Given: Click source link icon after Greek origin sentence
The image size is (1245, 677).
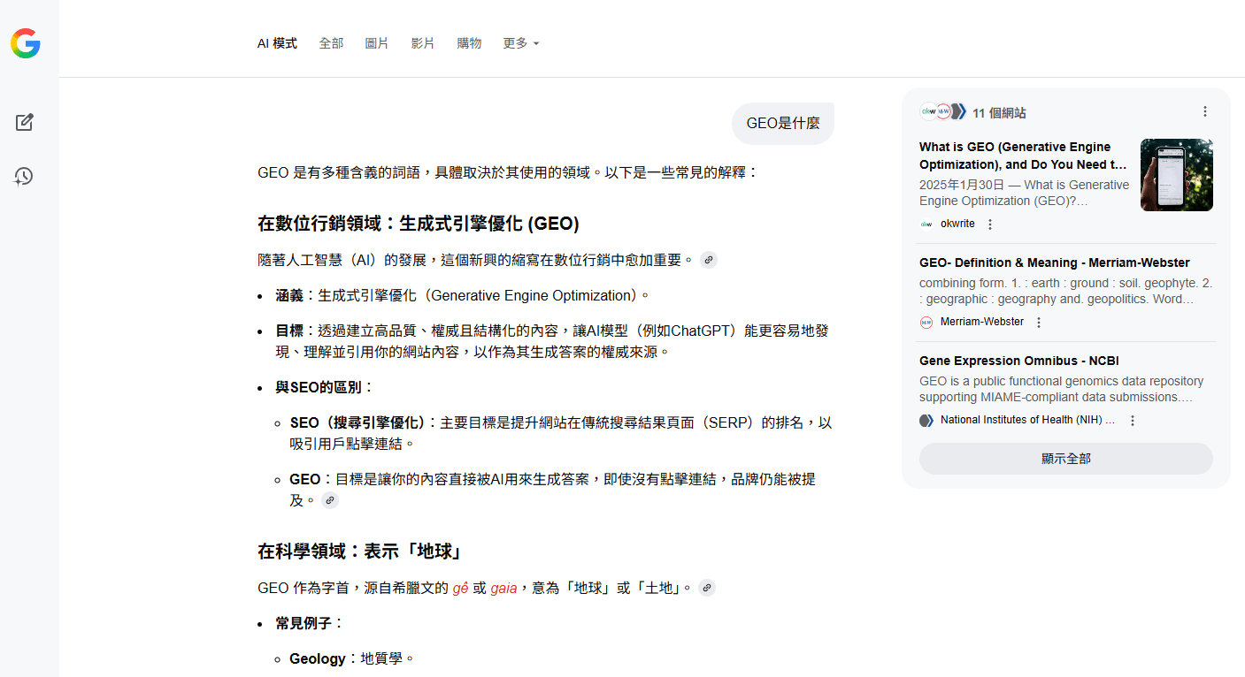Looking at the screenshot, I should coord(706,588).
